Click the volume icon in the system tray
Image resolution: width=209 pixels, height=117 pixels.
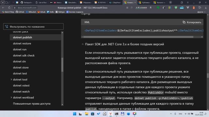(x=189, y=114)
